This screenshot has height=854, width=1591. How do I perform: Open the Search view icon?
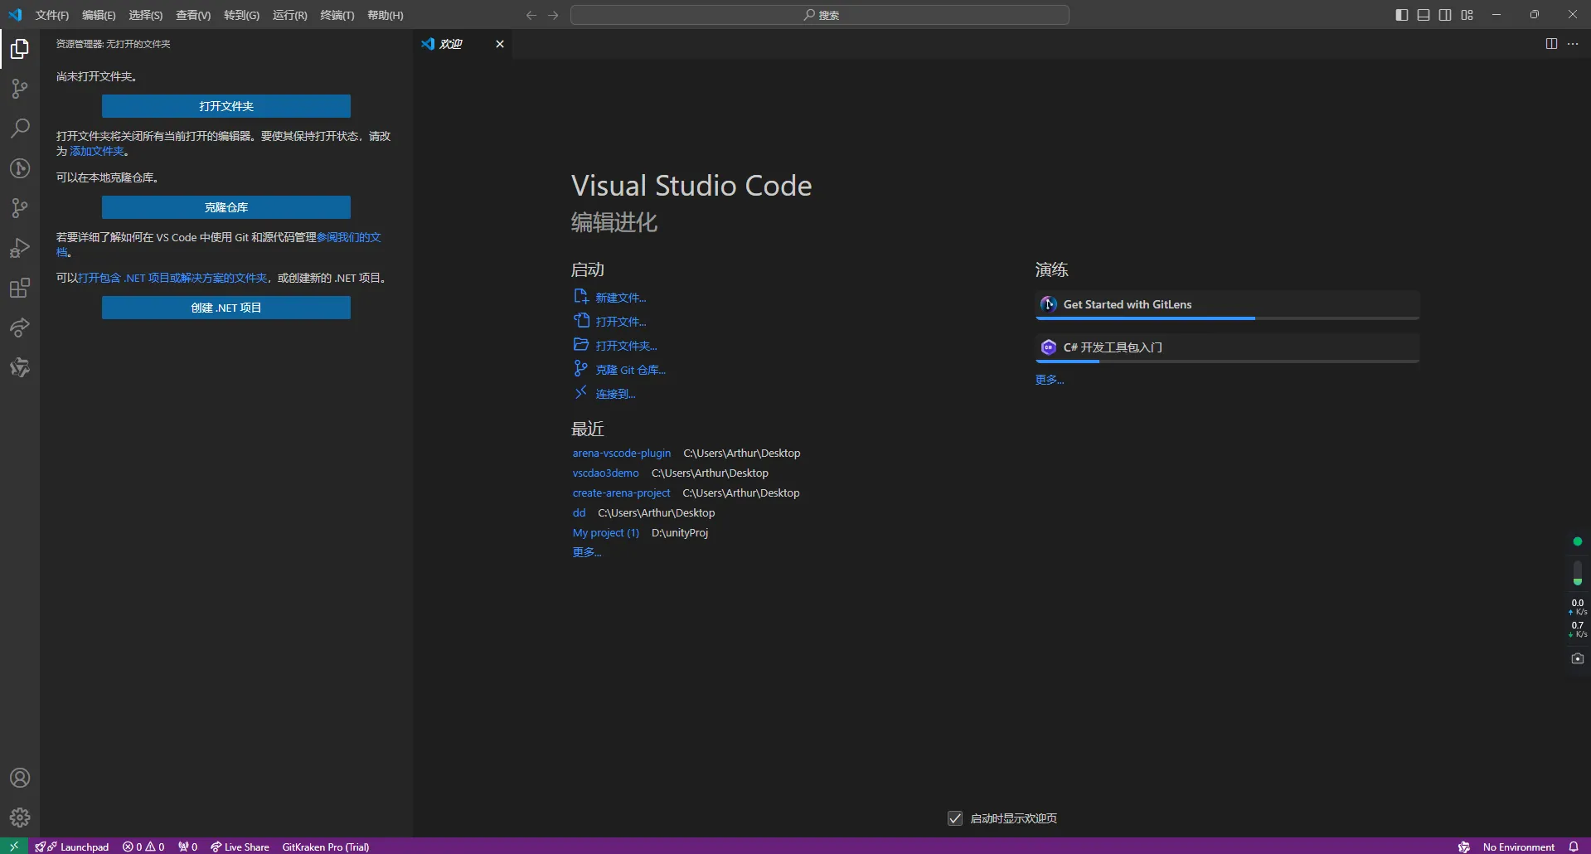20,129
